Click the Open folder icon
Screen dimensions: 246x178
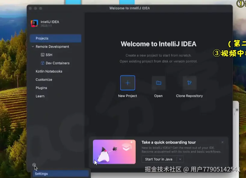[158, 83]
